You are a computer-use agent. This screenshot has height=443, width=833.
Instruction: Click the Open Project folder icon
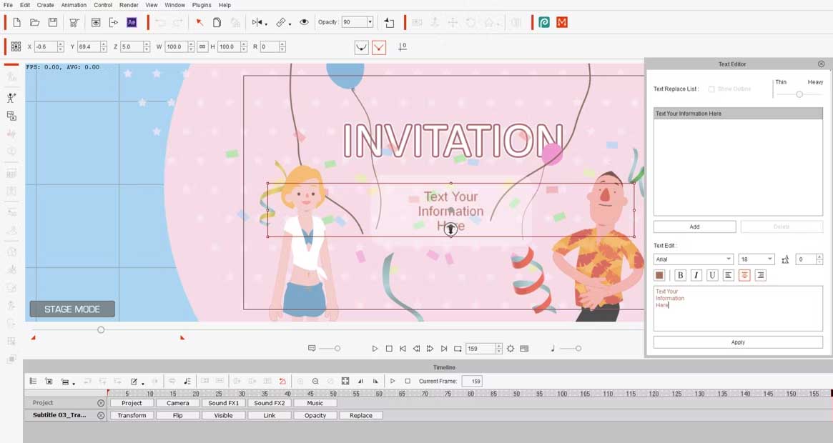34,23
